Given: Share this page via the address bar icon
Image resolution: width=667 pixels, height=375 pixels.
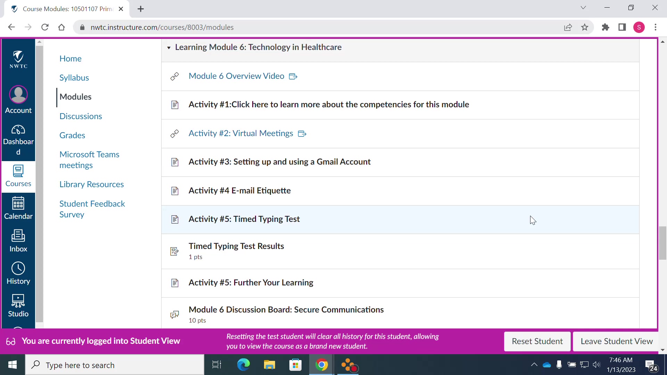Looking at the screenshot, I should click(568, 27).
